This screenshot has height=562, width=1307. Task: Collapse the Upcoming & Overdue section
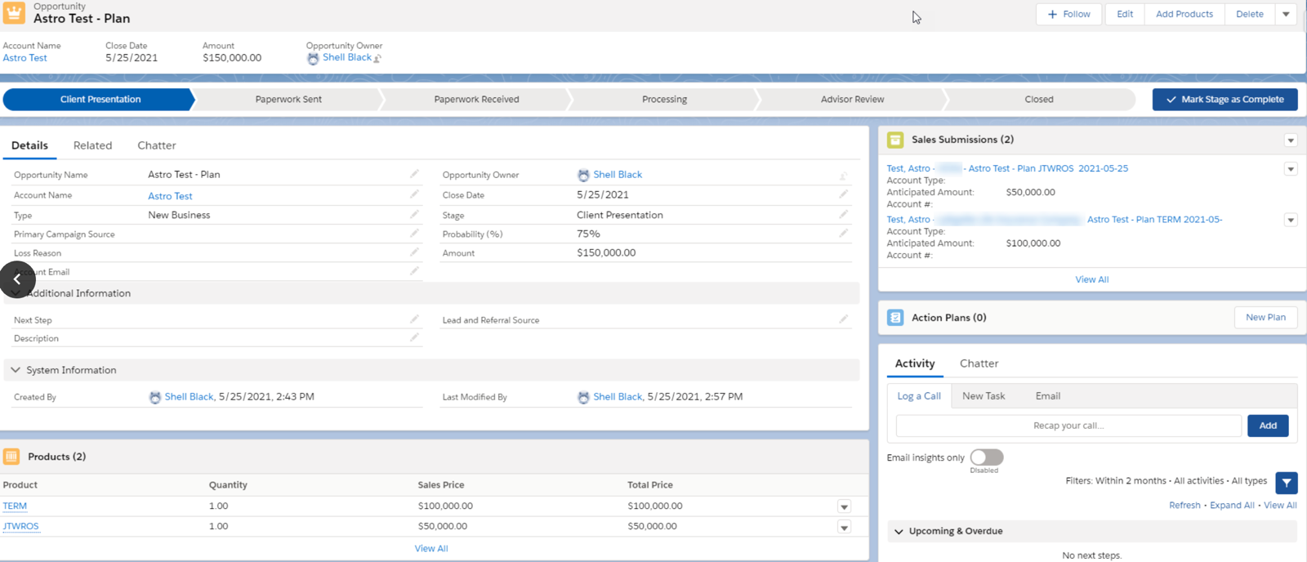tap(899, 531)
